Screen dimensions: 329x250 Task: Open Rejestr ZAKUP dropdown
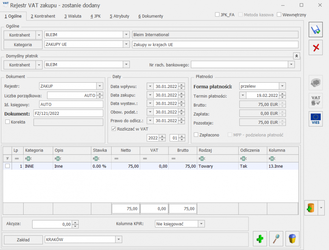pyautogui.click(x=100, y=86)
